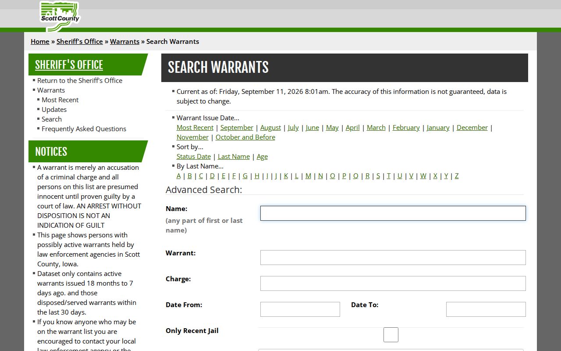Select Search in the sidebar menu
The image size is (561, 351).
pos(52,119)
